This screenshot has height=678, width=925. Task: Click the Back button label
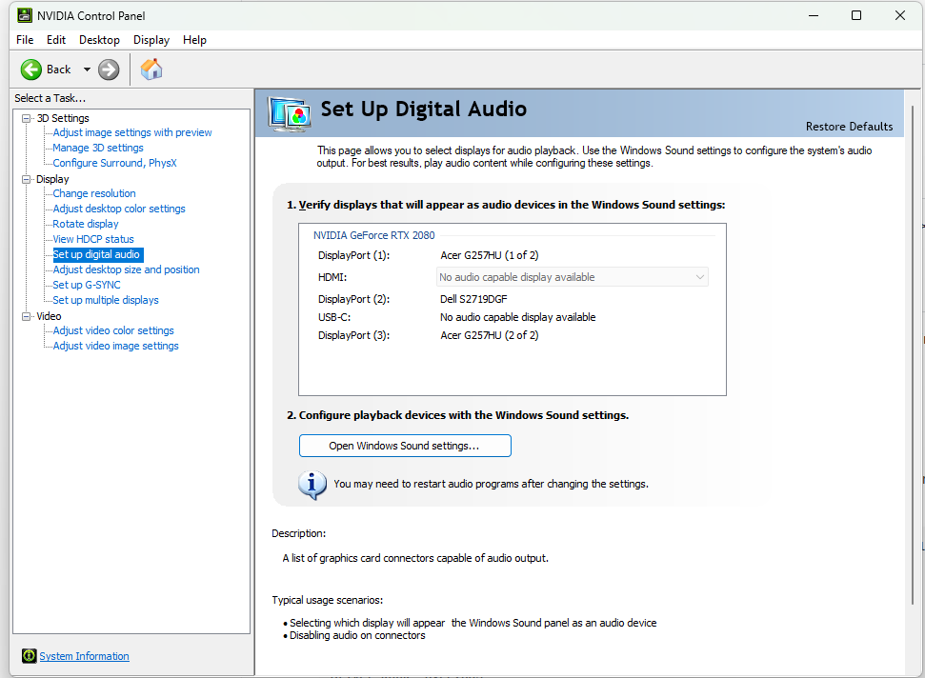click(58, 70)
